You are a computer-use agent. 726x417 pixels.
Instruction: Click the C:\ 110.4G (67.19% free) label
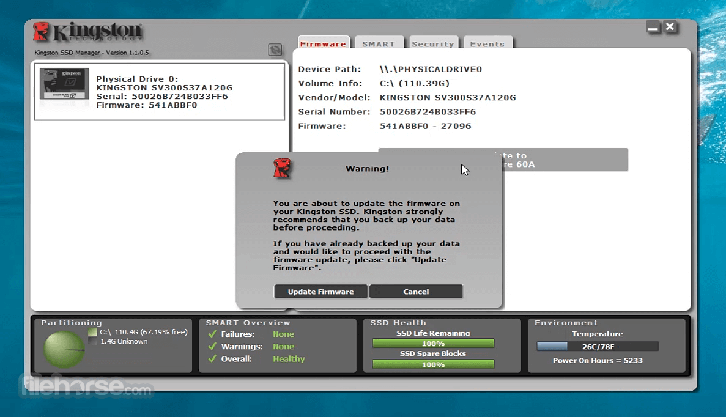(x=144, y=332)
